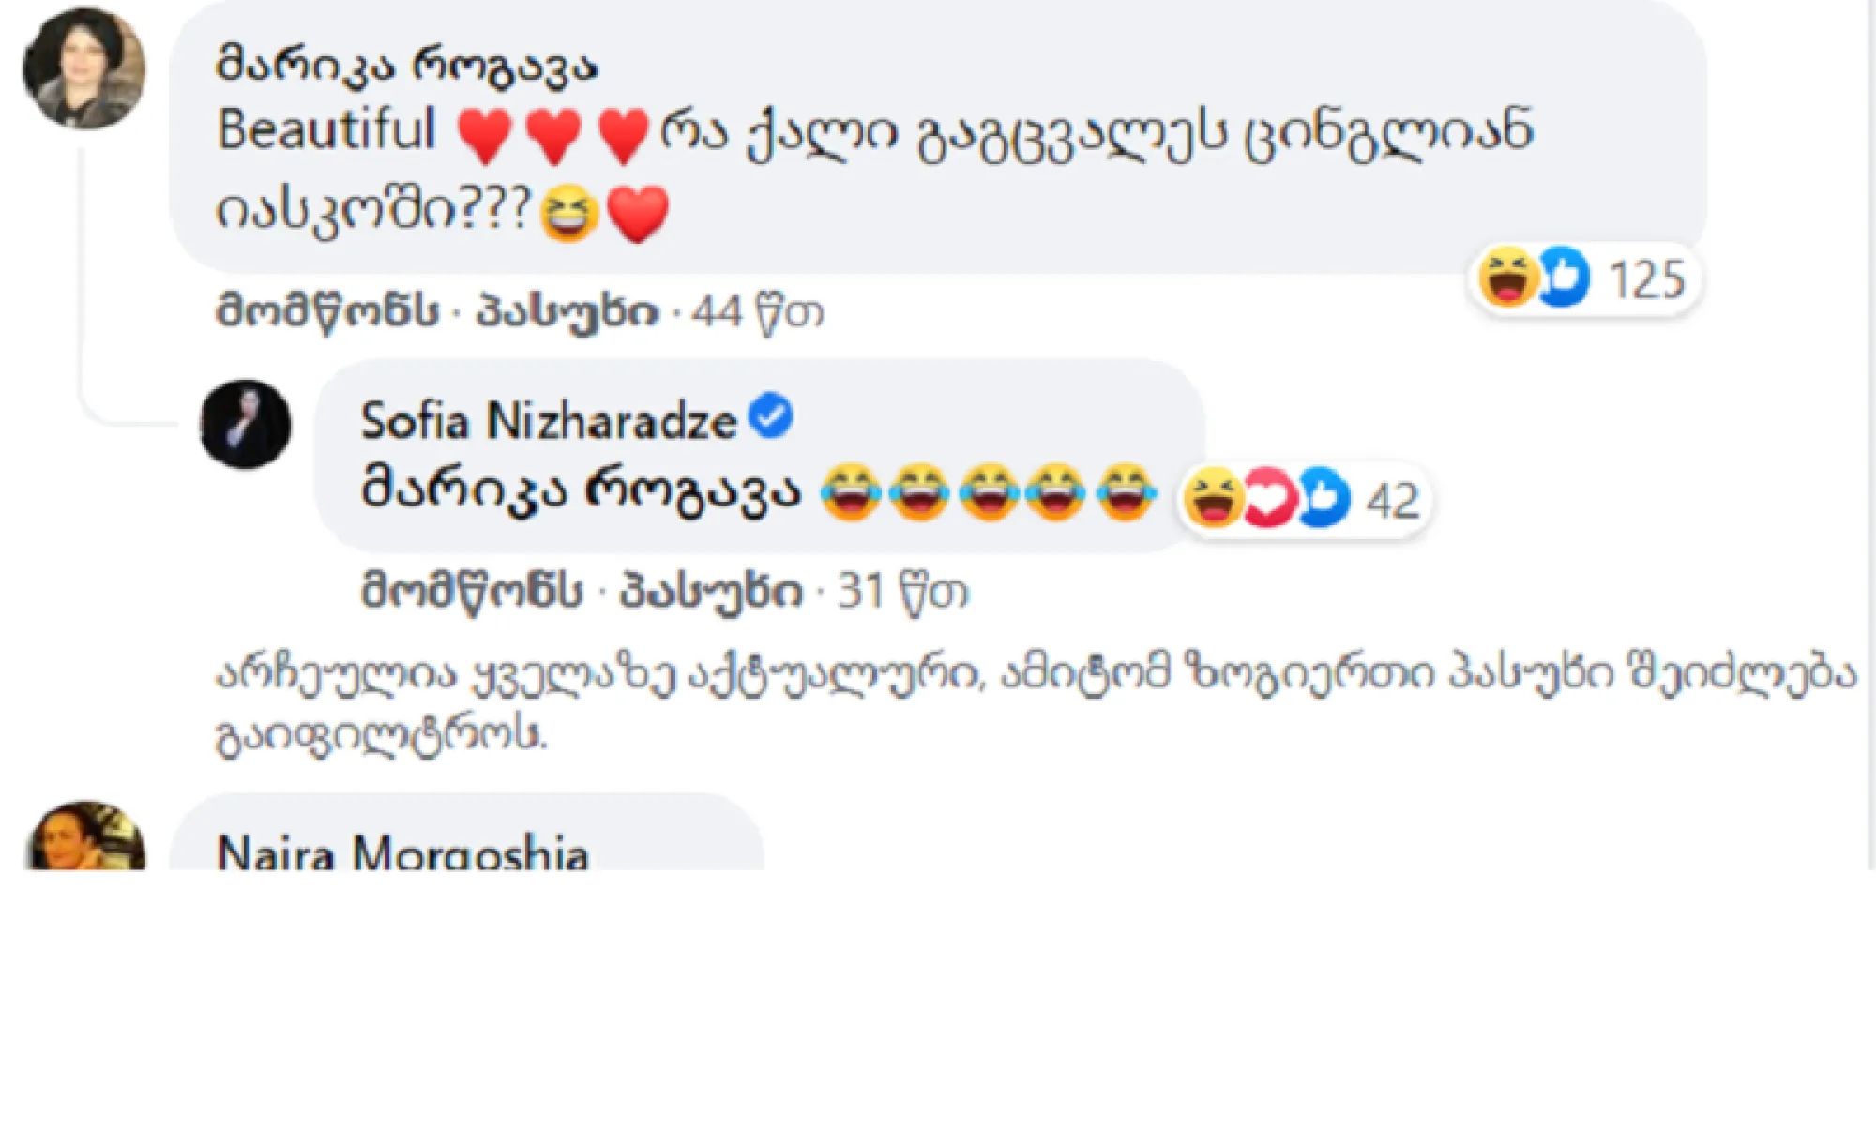Click thumbs-up reaction icon beside 42 count
1876x1130 pixels.
(x=1323, y=499)
